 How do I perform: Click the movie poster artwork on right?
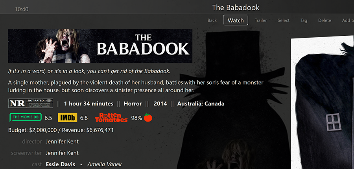pos(323,102)
